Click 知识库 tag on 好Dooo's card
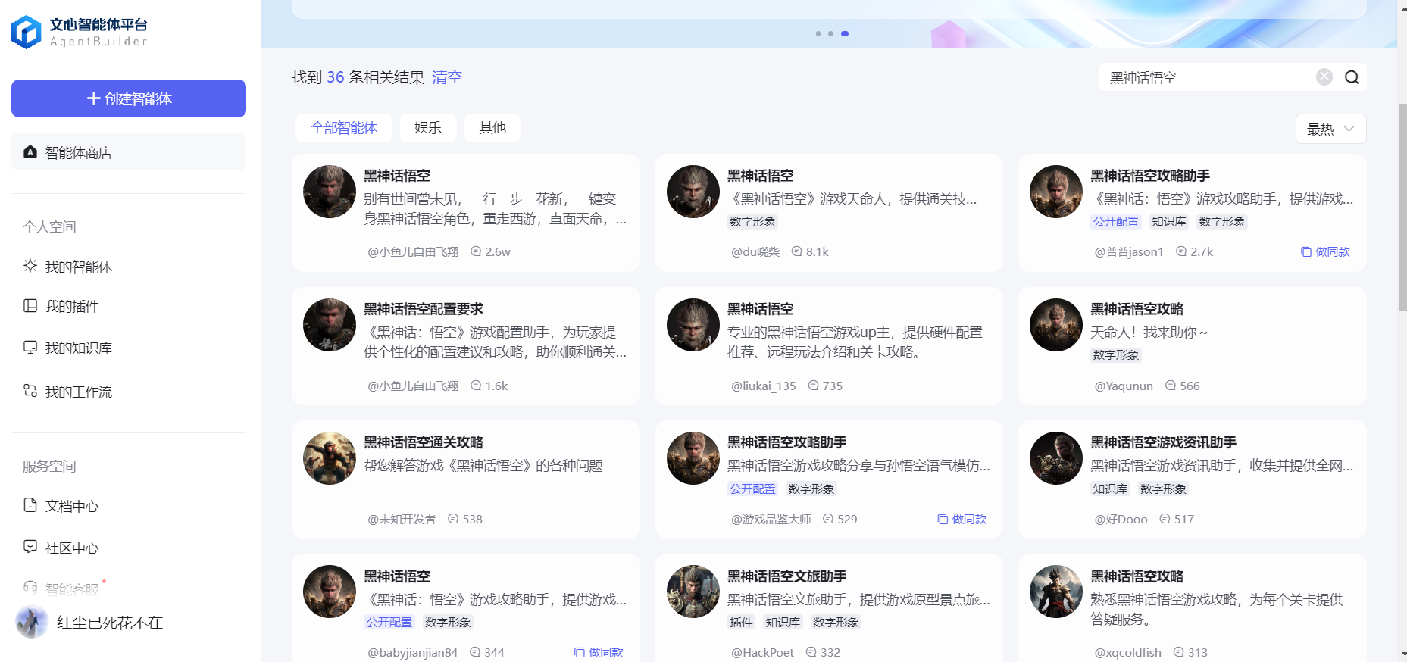This screenshot has width=1407, height=662. click(x=1110, y=489)
